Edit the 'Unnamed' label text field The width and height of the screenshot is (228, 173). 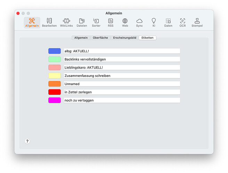tap(122, 84)
